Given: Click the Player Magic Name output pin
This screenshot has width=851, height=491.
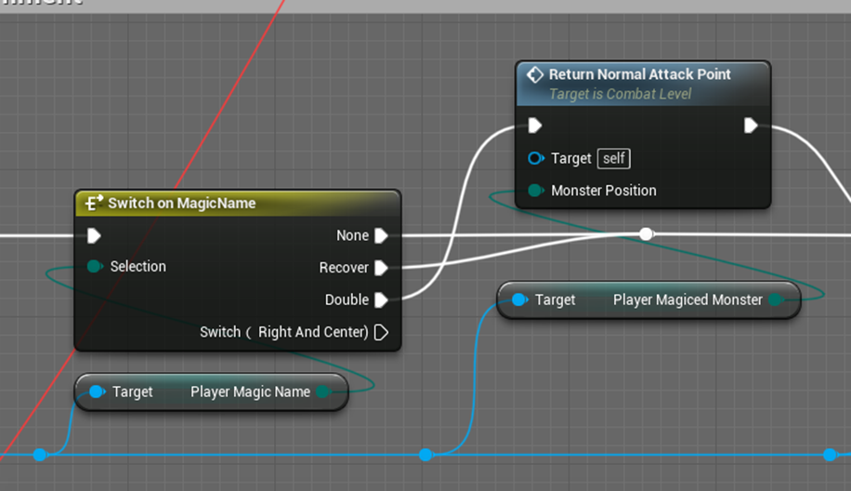Looking at the screenshot, I should [x=323, y=391].
